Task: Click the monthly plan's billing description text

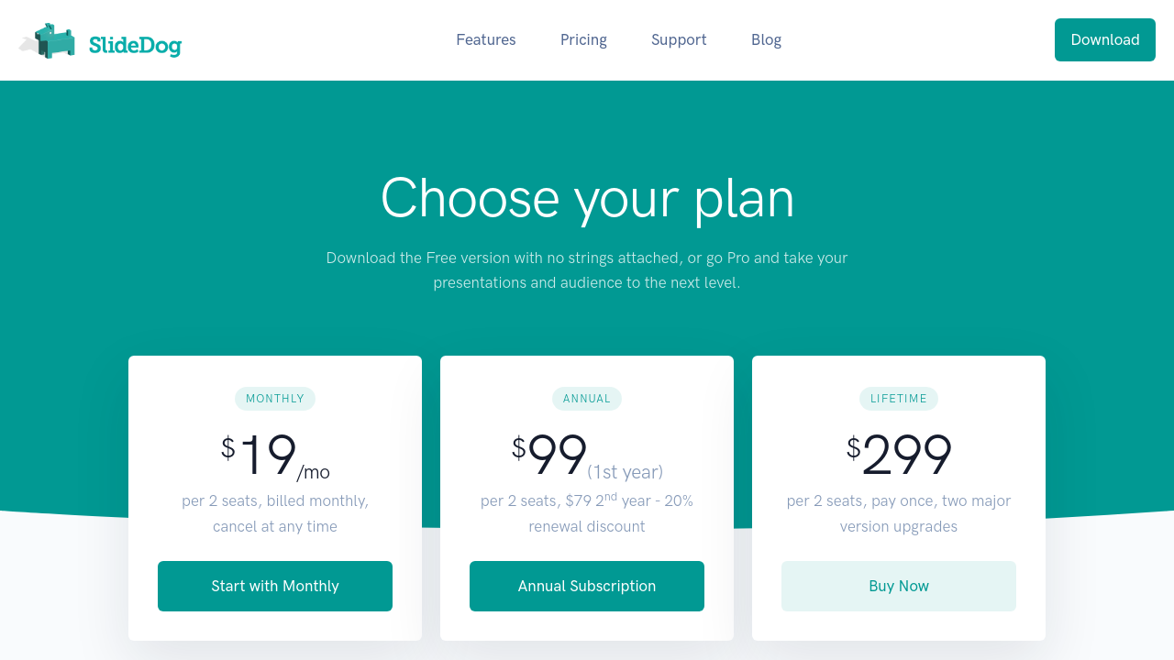Action: point(275,513)
